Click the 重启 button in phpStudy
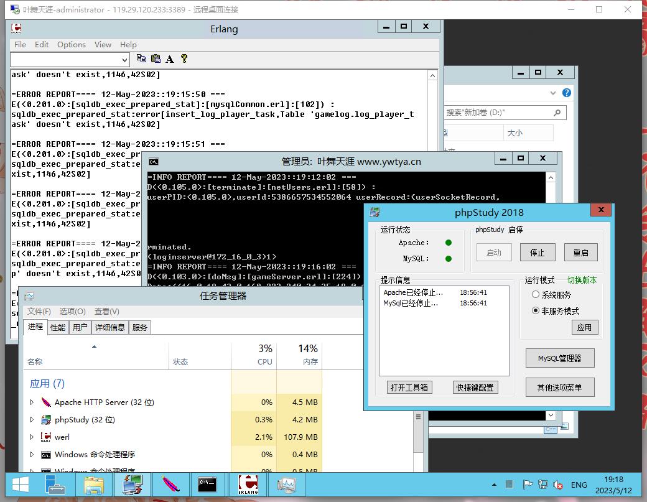 coord(580,253)
